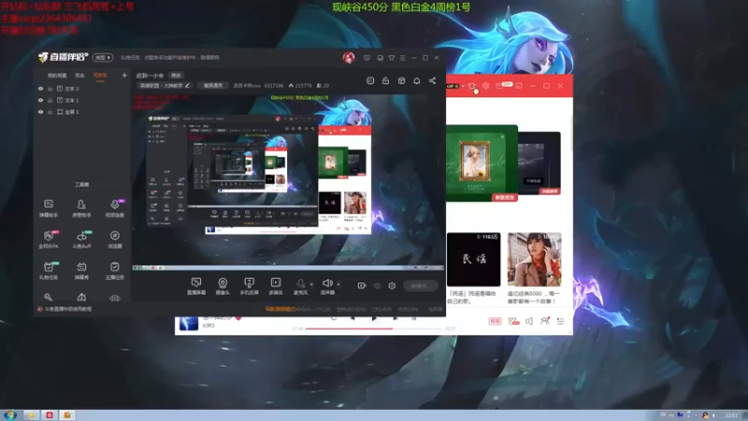The image size is (748, 421).
Task: Edit the 英雄联盟 category tag
Action: (165, 85)
